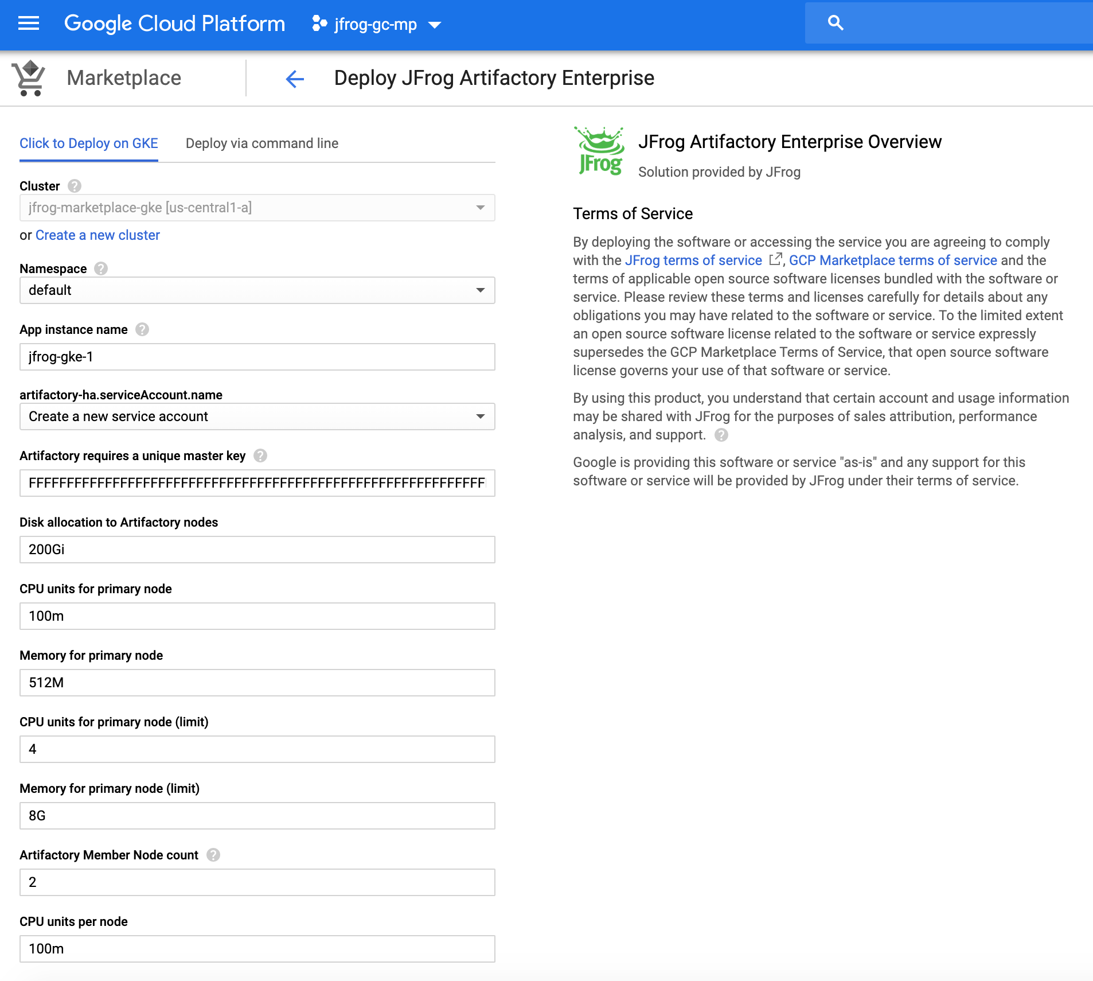Click help icon beside master key label
This screenshot has height=981, width=1093.
(x=260, y=456)
